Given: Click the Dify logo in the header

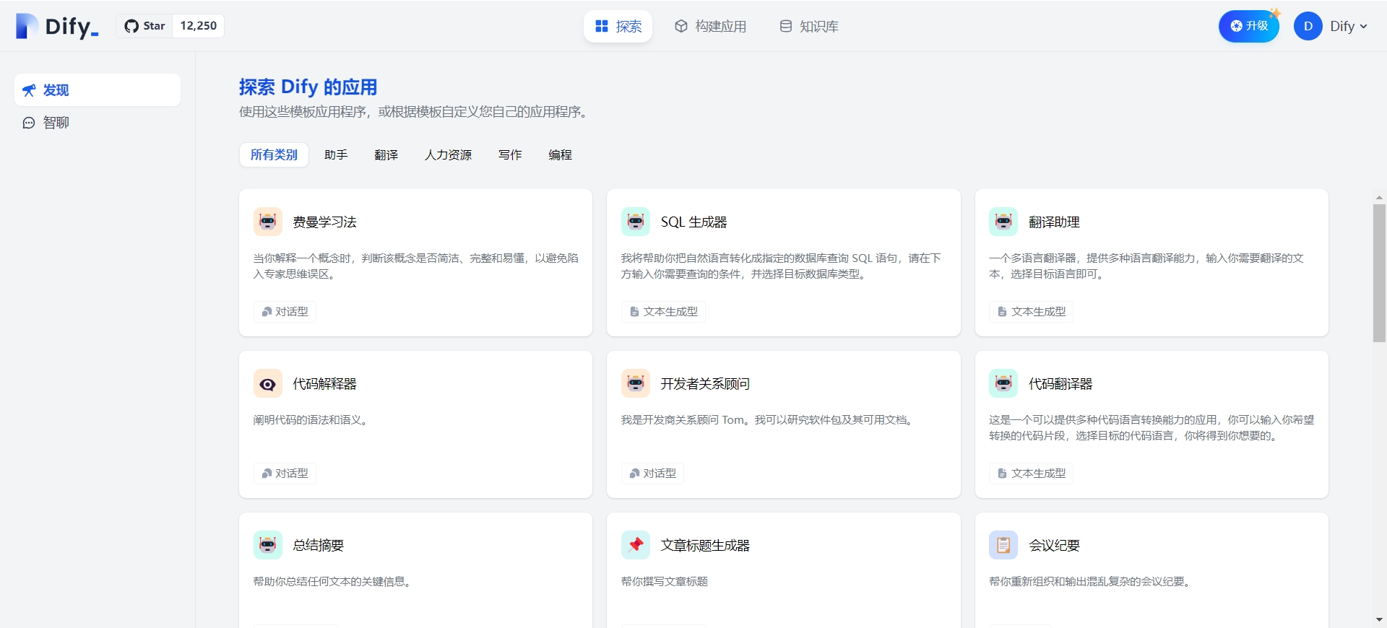Looking at the screenshot, I should pos(57,27).
